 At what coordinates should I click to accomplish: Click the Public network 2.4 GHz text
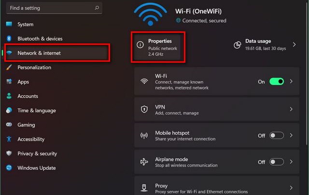[x=163, y=51]
